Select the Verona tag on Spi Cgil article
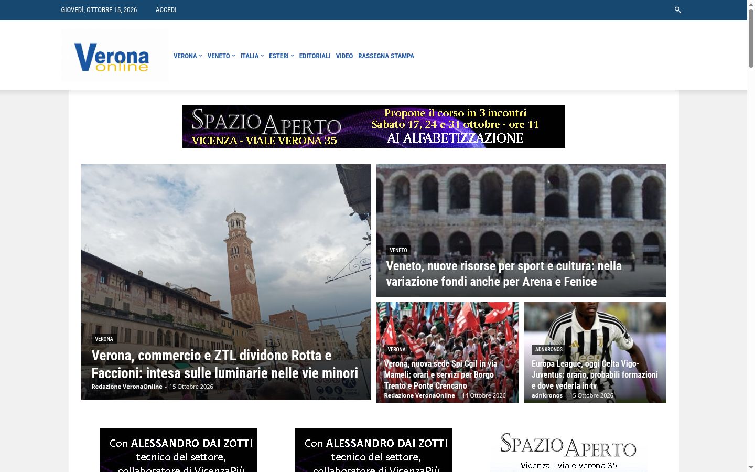Image resolution: width=755 pixels, height=472 pixels. point(396,349)
